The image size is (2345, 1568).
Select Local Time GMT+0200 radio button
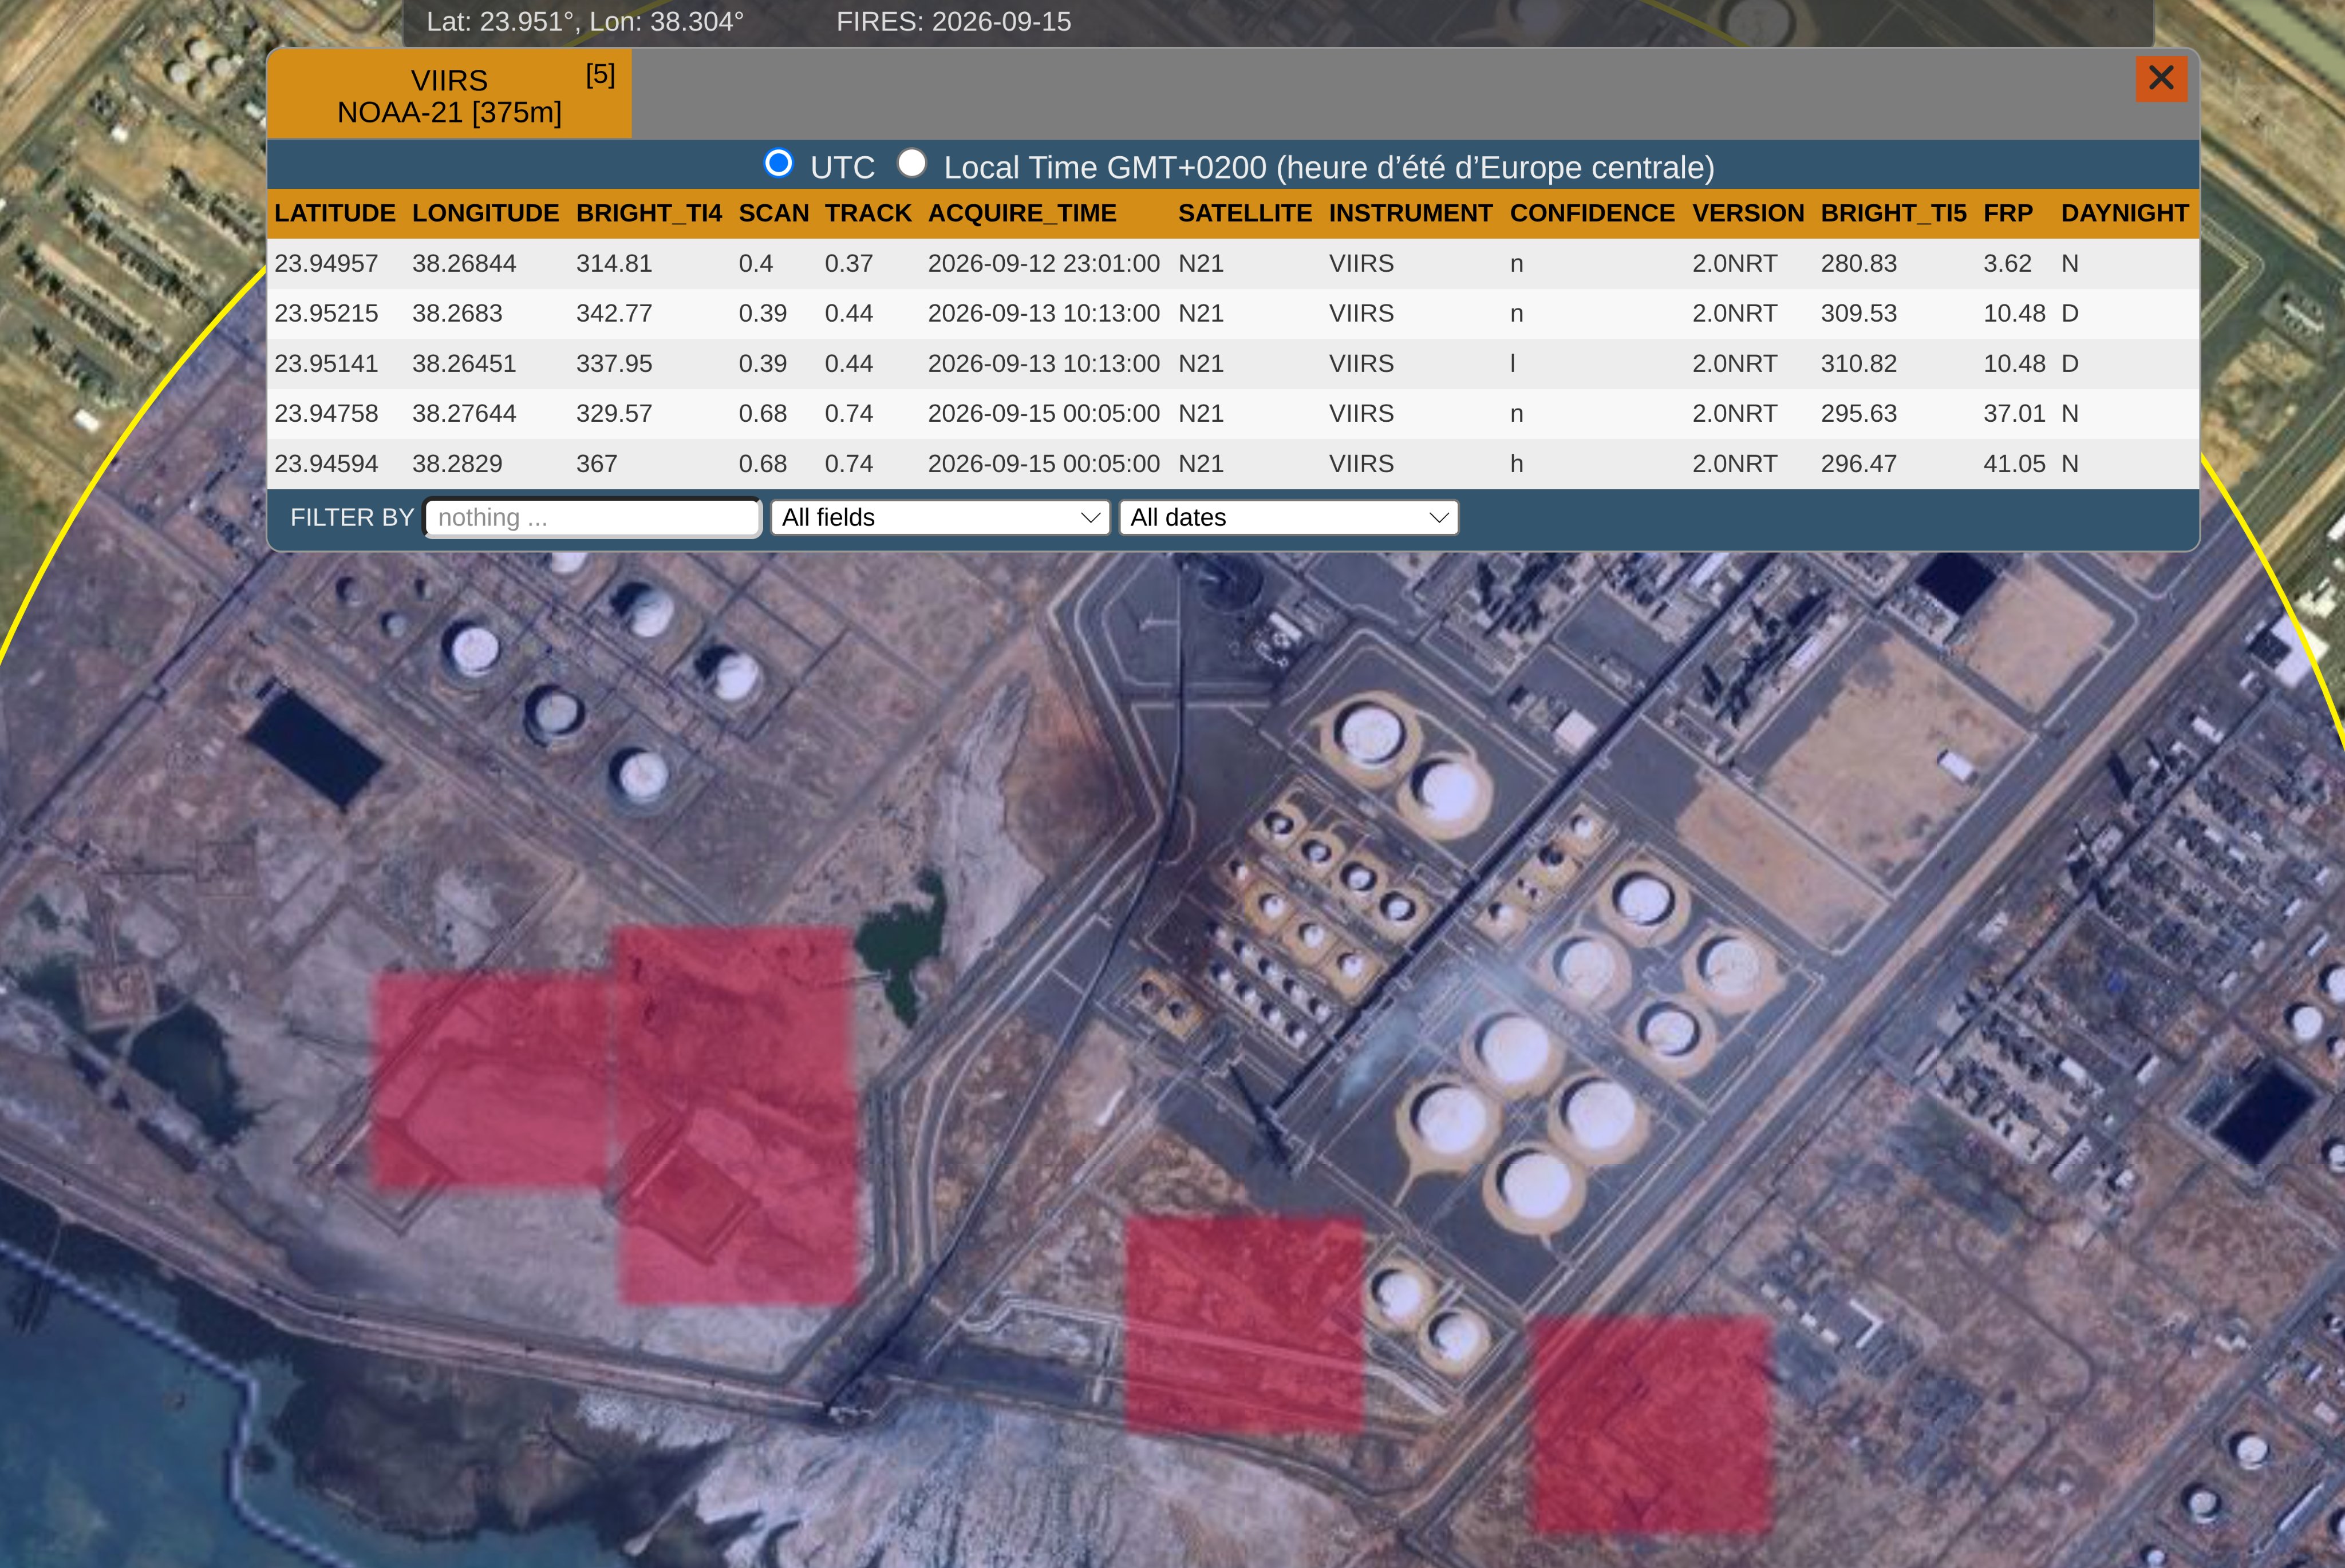(911, 163)
